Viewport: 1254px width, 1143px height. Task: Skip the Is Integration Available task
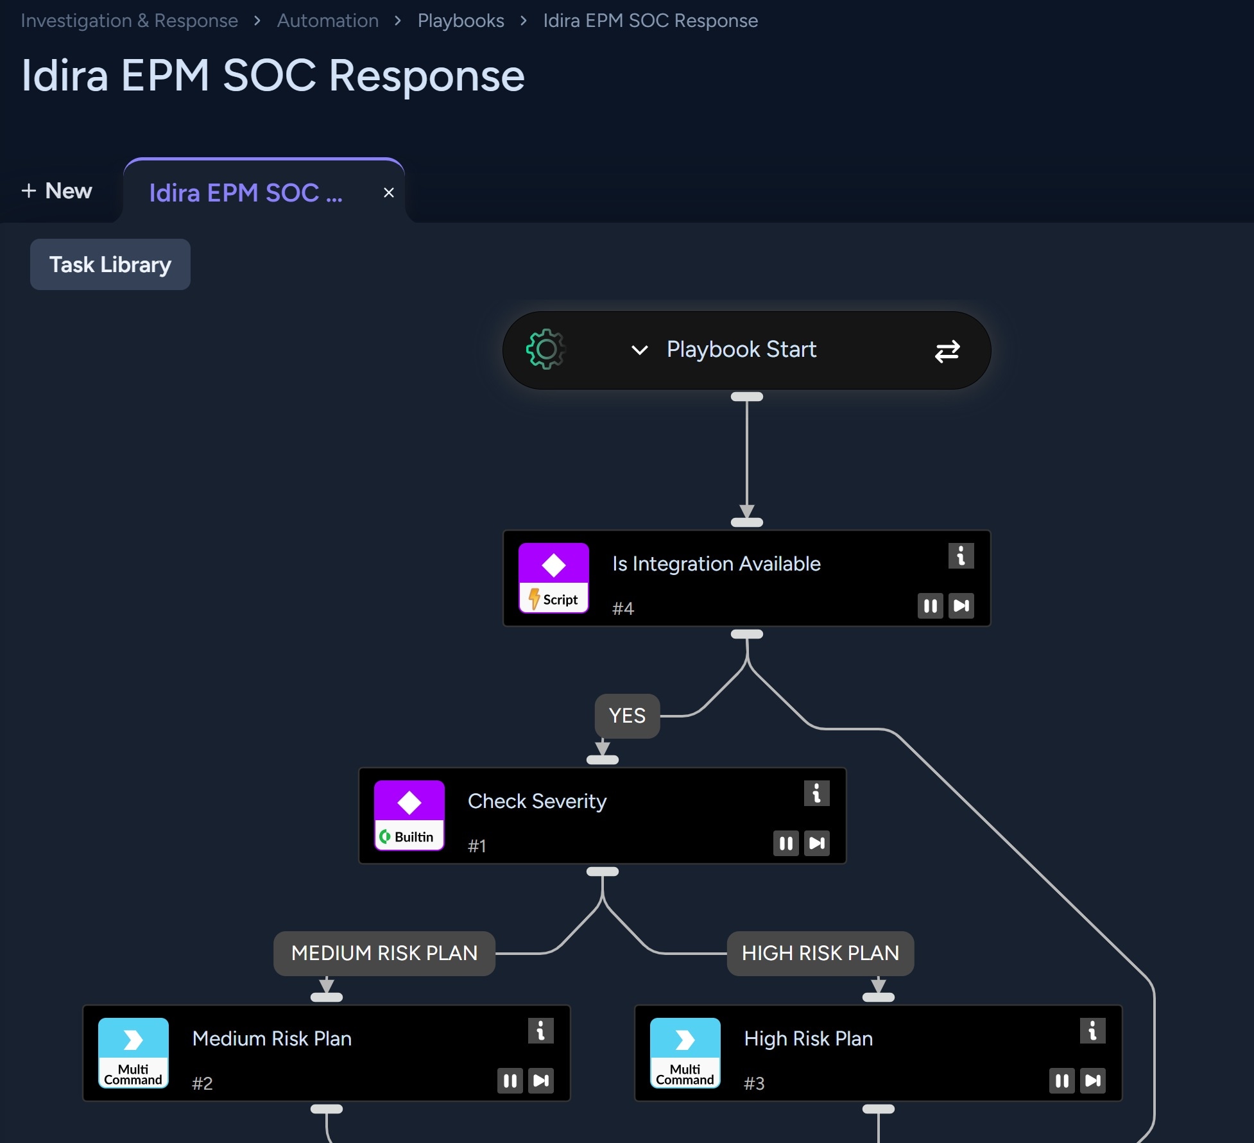tap(961, 606)
